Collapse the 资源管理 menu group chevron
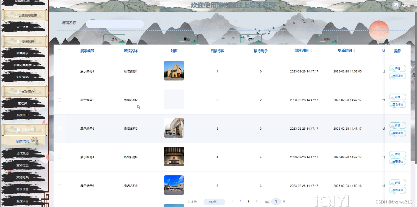Image resolution: width=417 pixels, height=207 pixels. coord(43,42)
